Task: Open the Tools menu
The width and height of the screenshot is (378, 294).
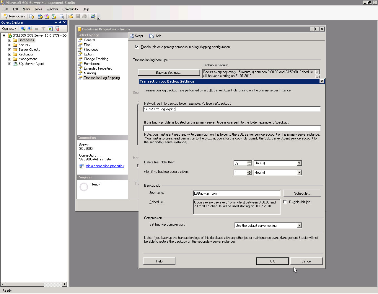Action: [38, 9]
